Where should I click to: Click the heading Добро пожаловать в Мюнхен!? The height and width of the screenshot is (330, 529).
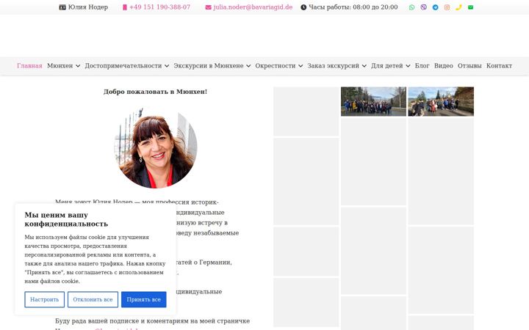click(155, 92)
